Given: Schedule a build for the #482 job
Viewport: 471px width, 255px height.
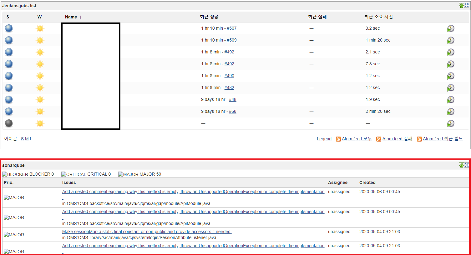Looking at the screenshot, I should point(450,88).
